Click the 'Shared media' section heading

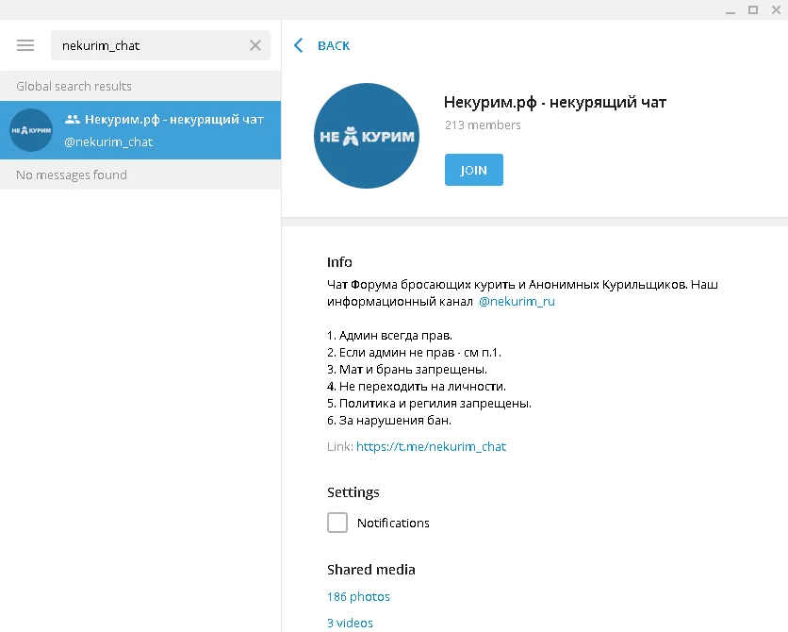click(x=371, y=570)
